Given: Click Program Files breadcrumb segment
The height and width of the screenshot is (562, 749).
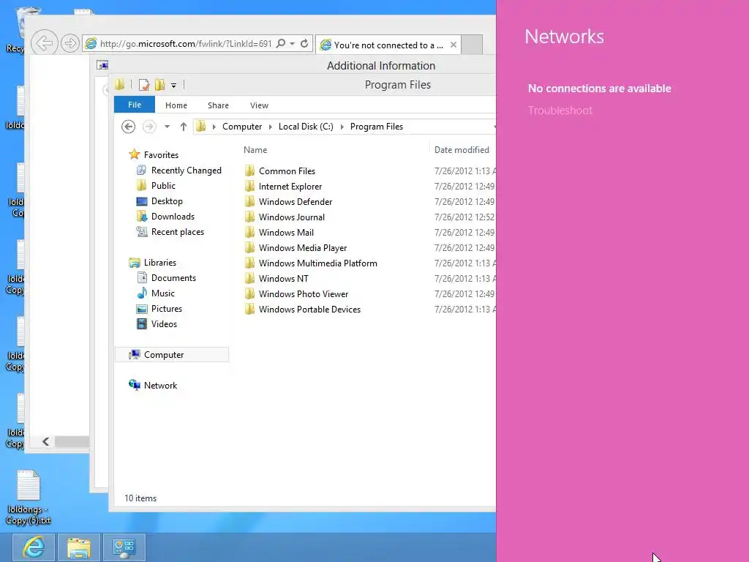Looking at the screenshot, I should pos(377,127).
